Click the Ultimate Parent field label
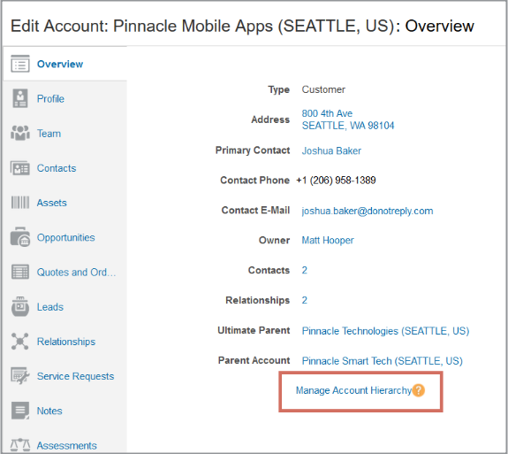The image size is (508, 454). click(x=254, y=330)
